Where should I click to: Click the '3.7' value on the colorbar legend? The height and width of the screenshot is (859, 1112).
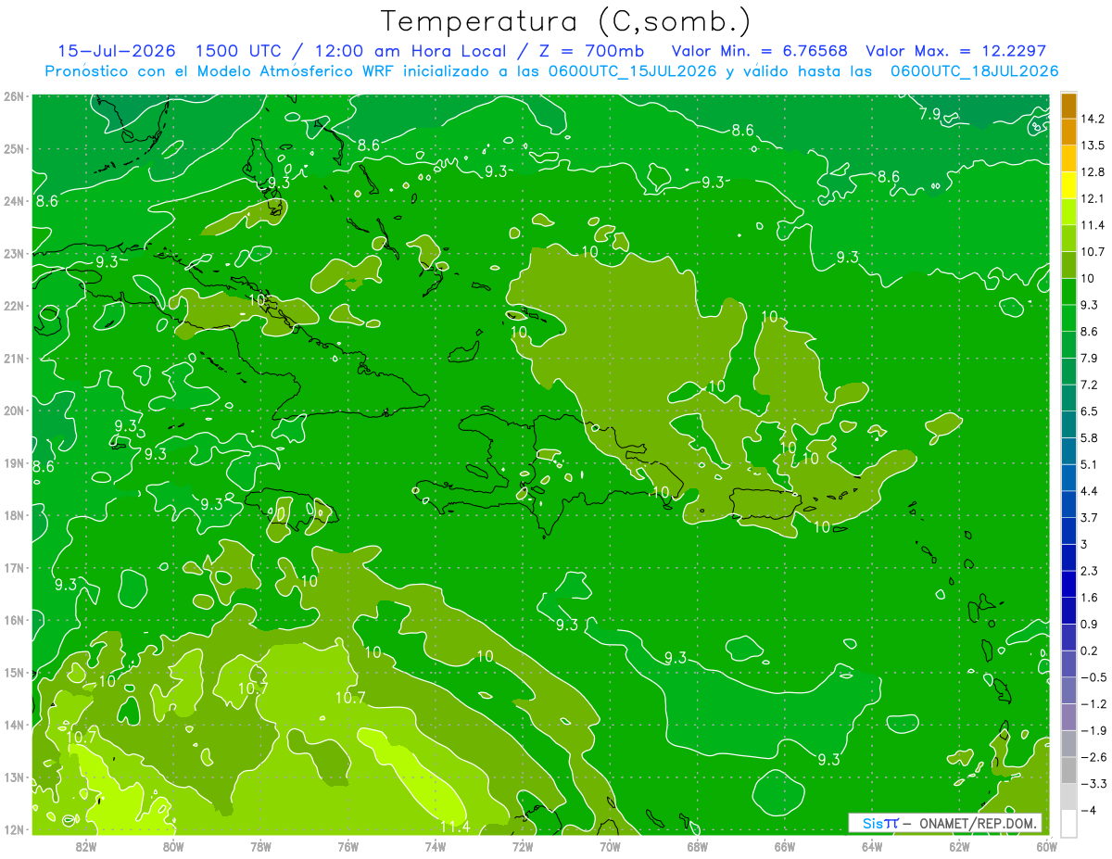tap(1092, 517)
